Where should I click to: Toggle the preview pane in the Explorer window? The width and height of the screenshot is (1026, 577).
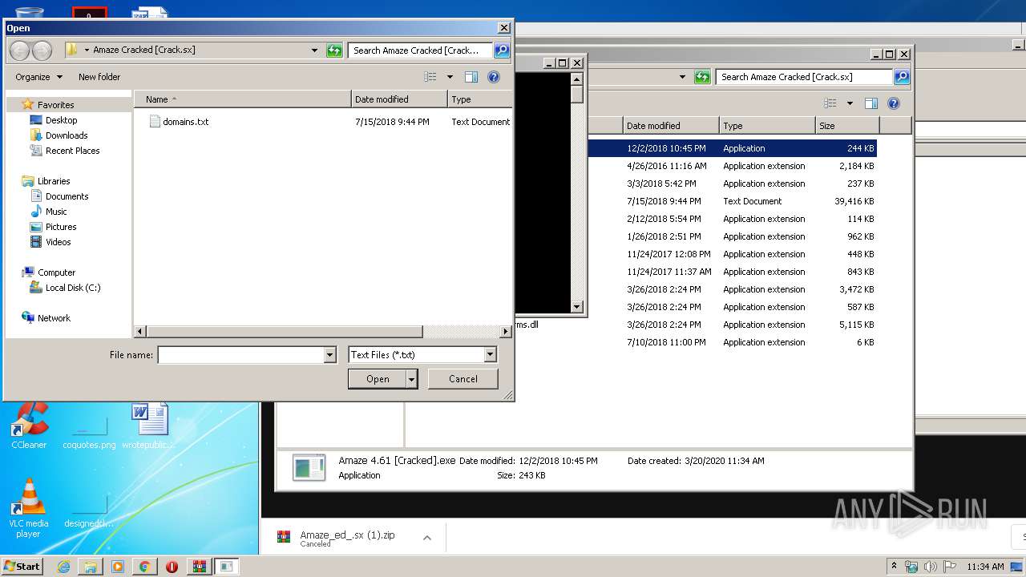coord(871,103)
